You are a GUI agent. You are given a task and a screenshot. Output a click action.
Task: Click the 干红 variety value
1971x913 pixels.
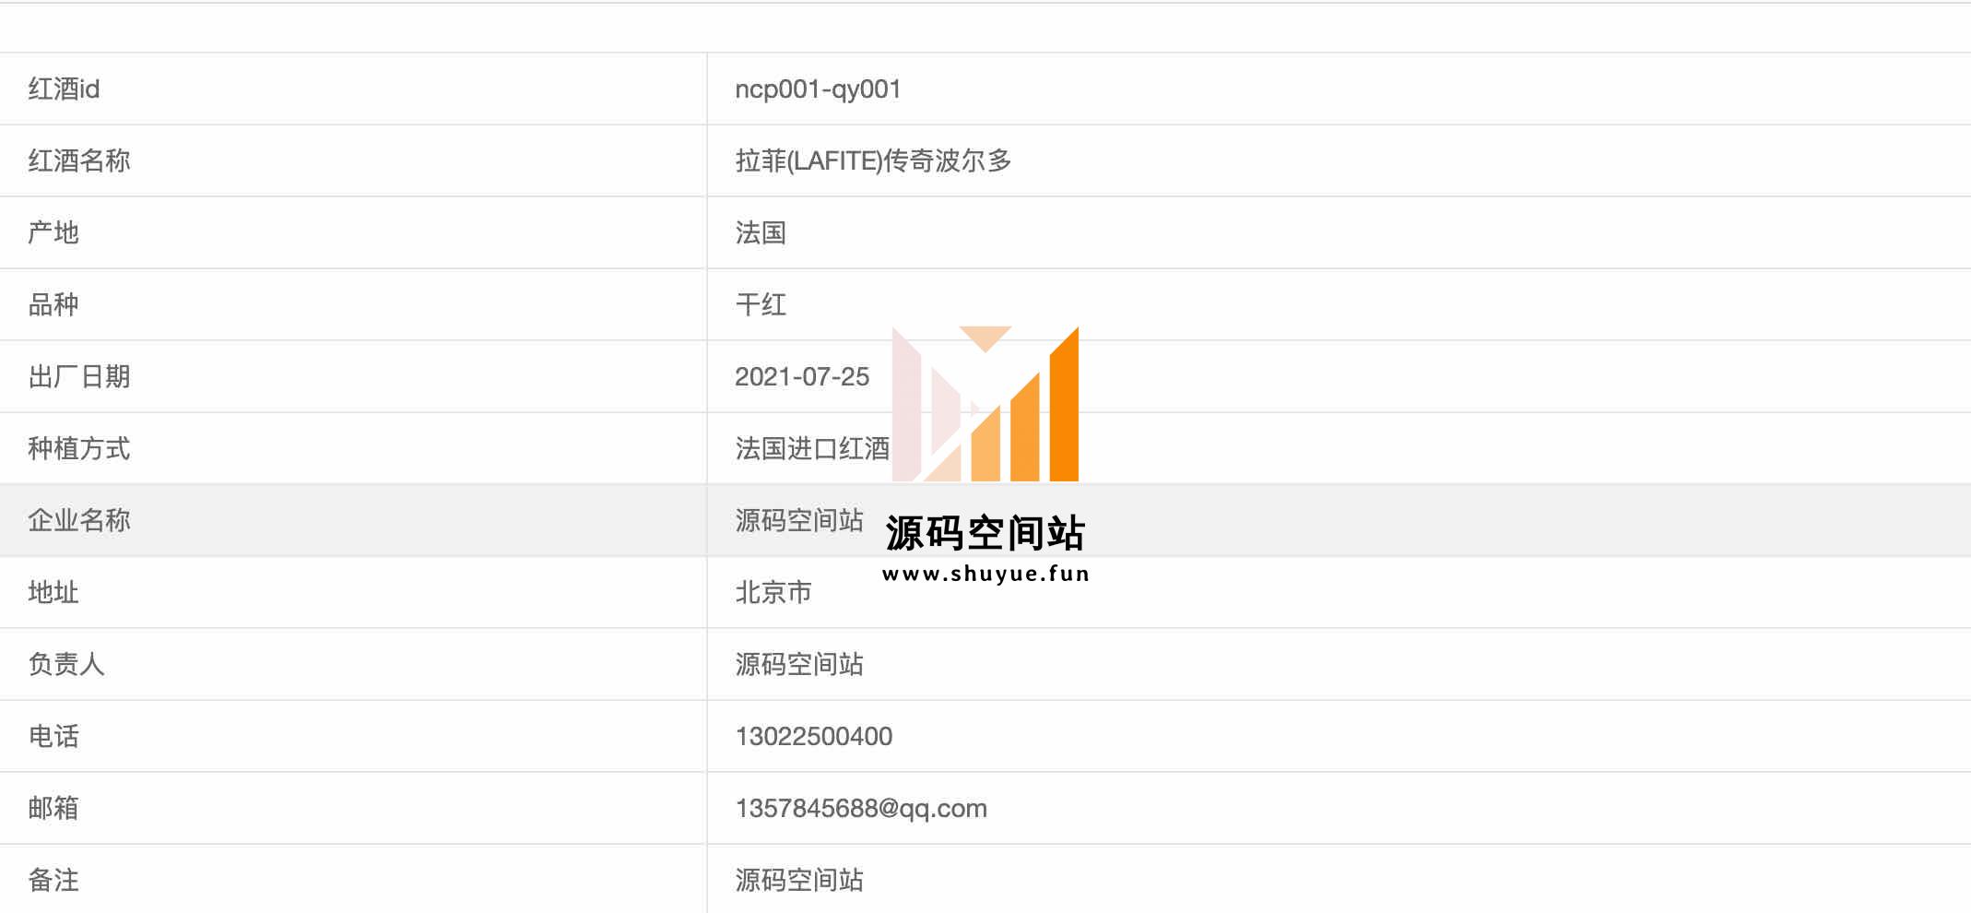click(761, 304)
